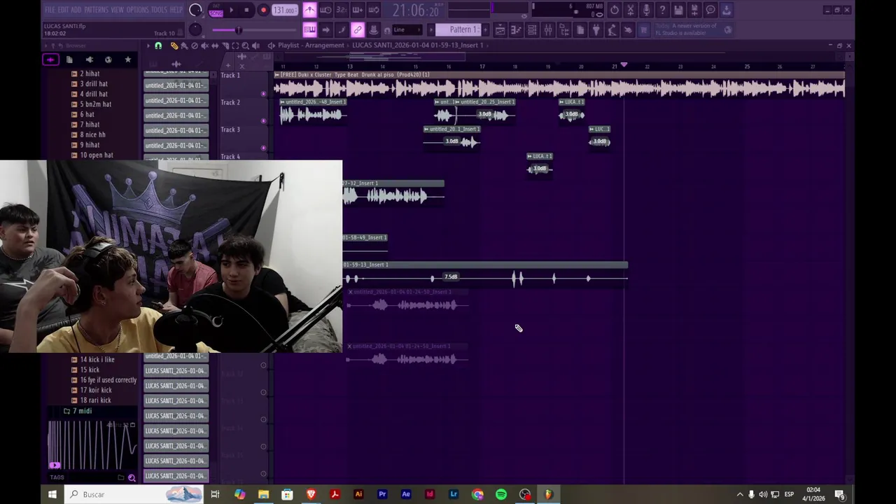Toggle the metronome button
Screen dimensions: 896x504
[x=309, y=10]
